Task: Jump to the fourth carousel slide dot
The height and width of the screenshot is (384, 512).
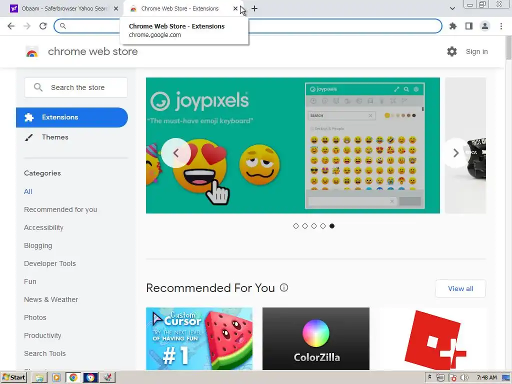Action: [323, 226]
